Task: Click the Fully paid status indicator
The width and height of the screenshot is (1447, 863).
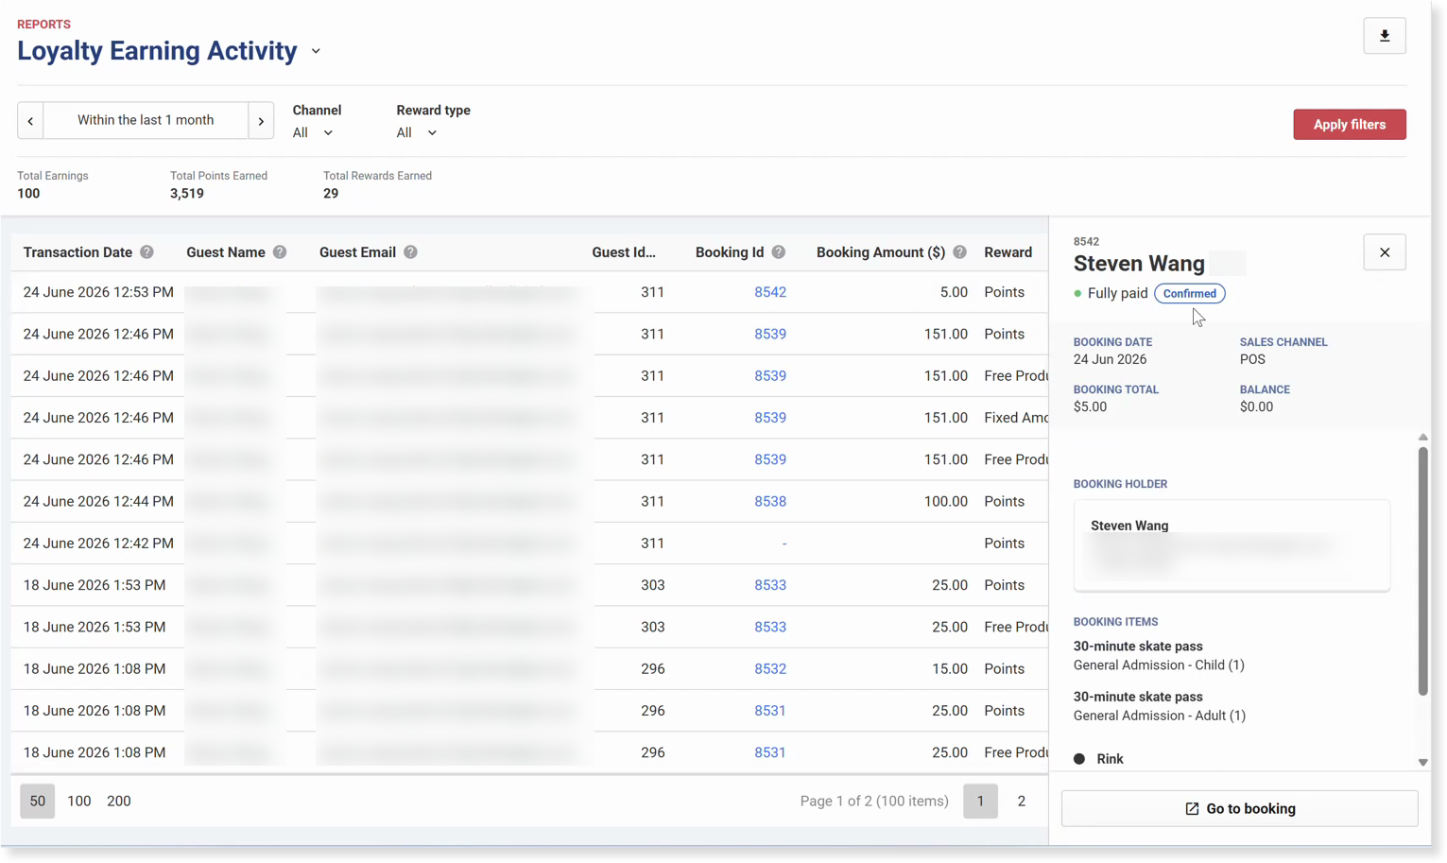Action: coord(1111,294)
